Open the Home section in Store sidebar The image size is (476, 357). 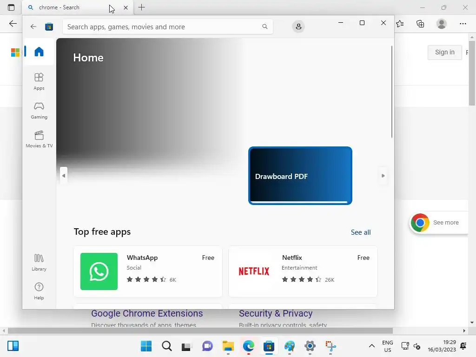(39, 52)
